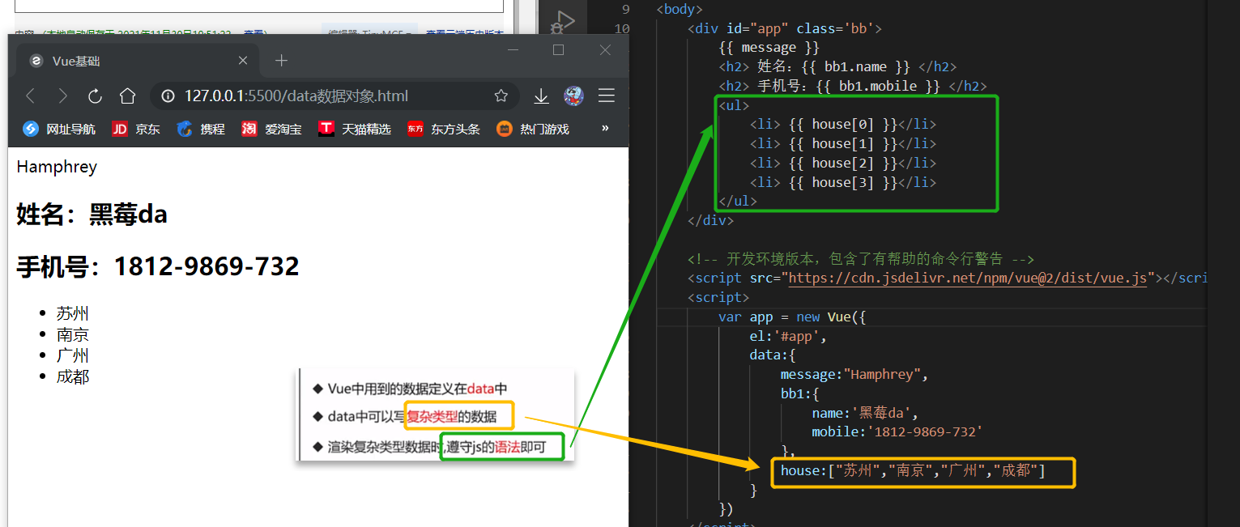Click the {{ message }} code line

[x=769, y=48]
